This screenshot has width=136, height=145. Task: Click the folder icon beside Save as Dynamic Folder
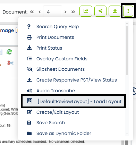tap(29, 134)
